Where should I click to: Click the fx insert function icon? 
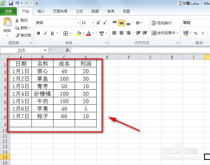67,50
